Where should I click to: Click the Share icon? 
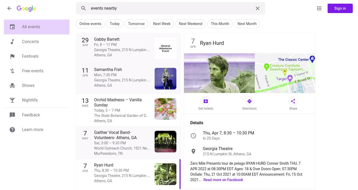pyautogui.click(x=293, y=101)
